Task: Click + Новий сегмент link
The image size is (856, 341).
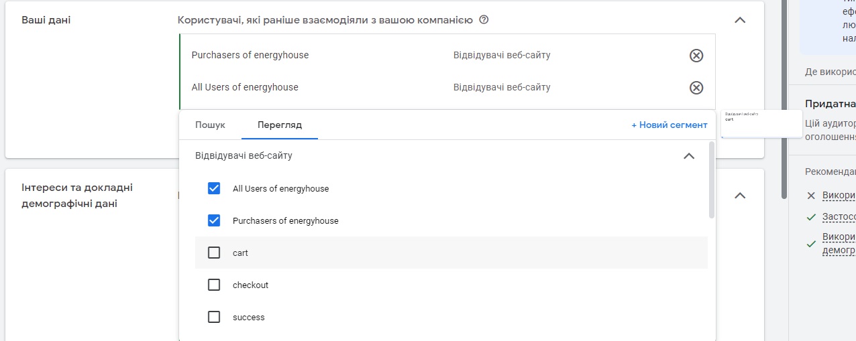Action: [669, 125]
